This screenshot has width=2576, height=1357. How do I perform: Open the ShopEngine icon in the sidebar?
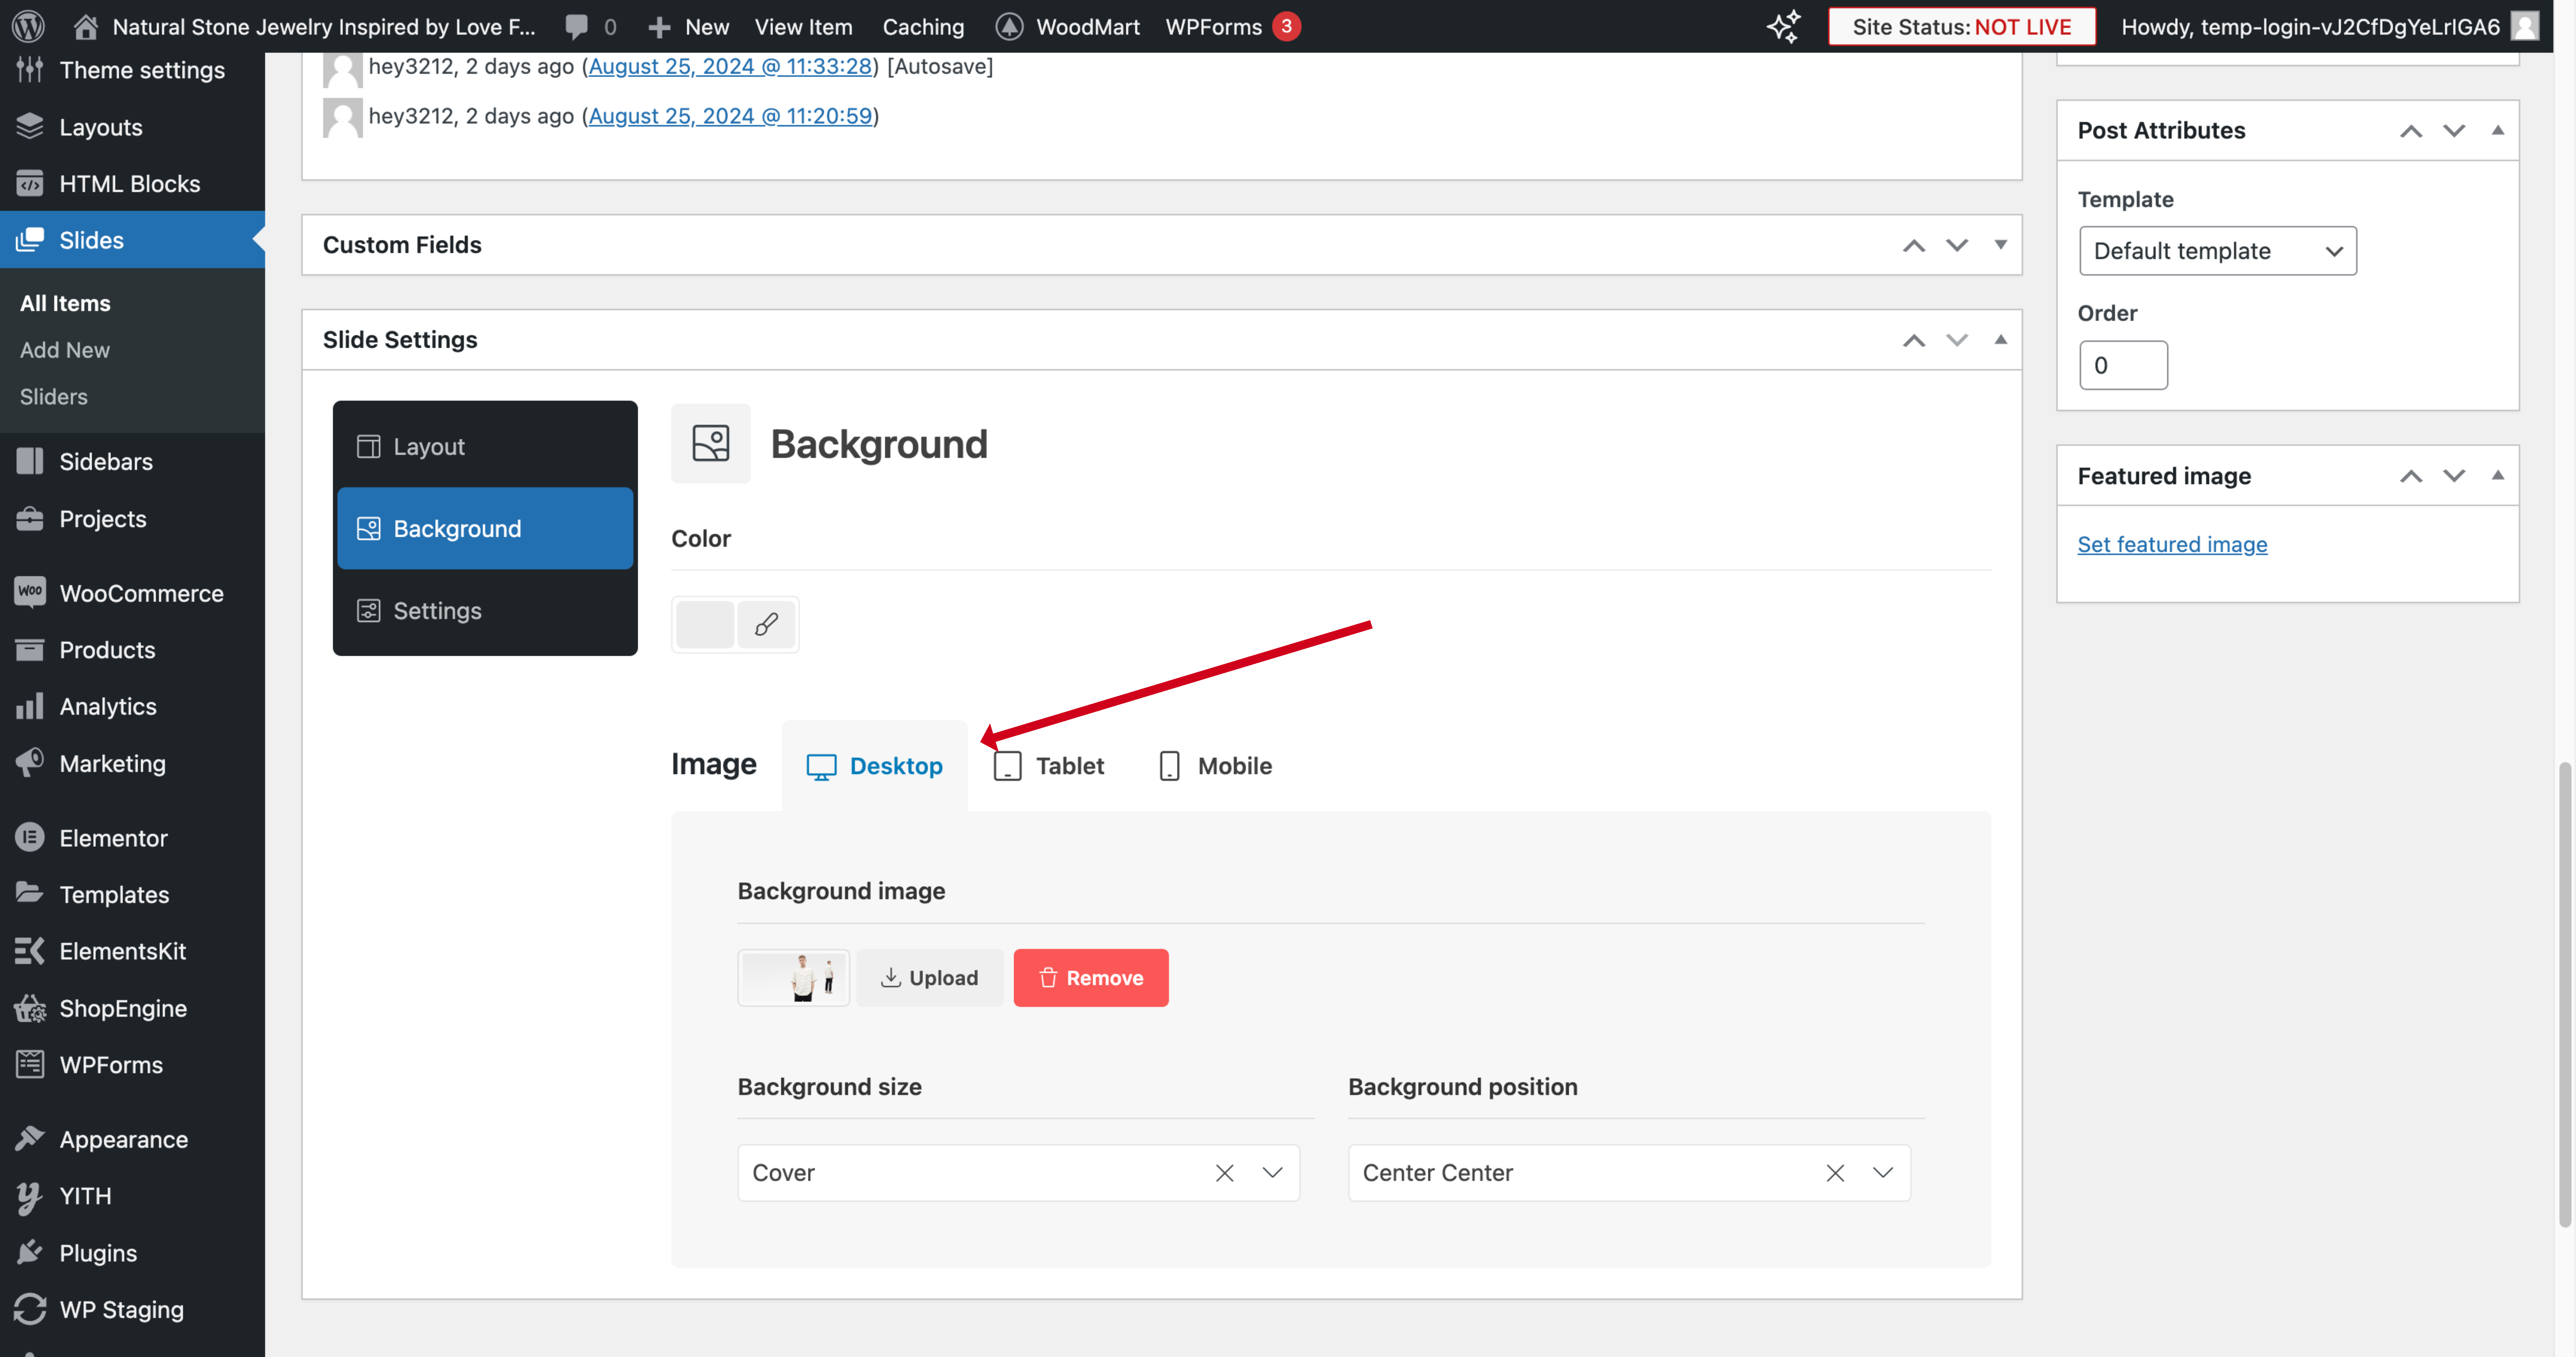(30, 1008)
